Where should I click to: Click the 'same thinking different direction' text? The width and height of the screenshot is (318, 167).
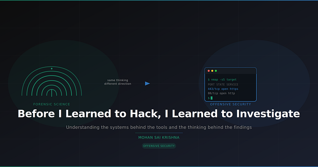[x=118, y=82]
